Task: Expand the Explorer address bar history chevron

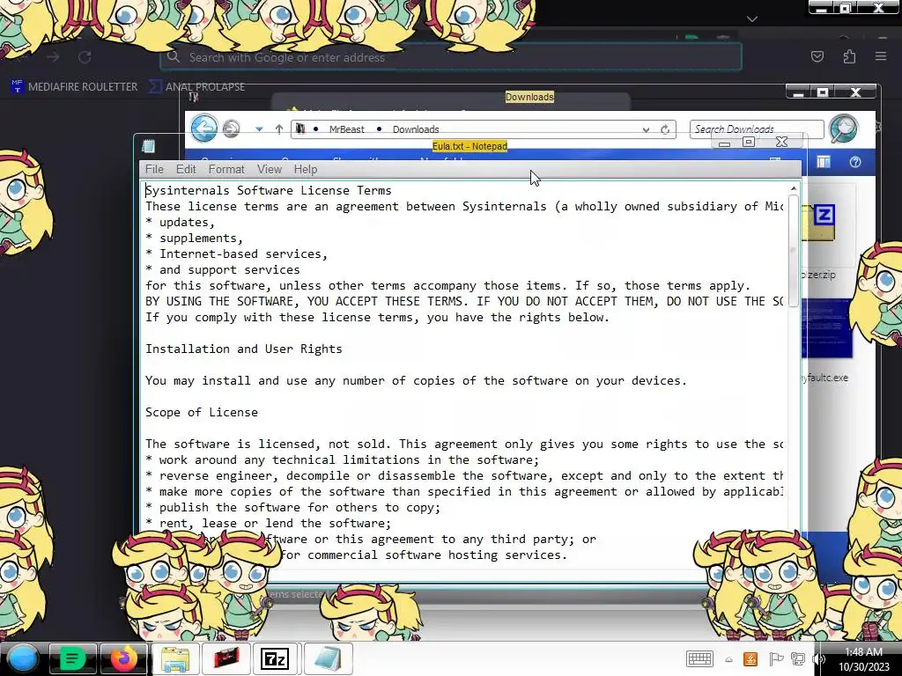Action: coord(646,130)
